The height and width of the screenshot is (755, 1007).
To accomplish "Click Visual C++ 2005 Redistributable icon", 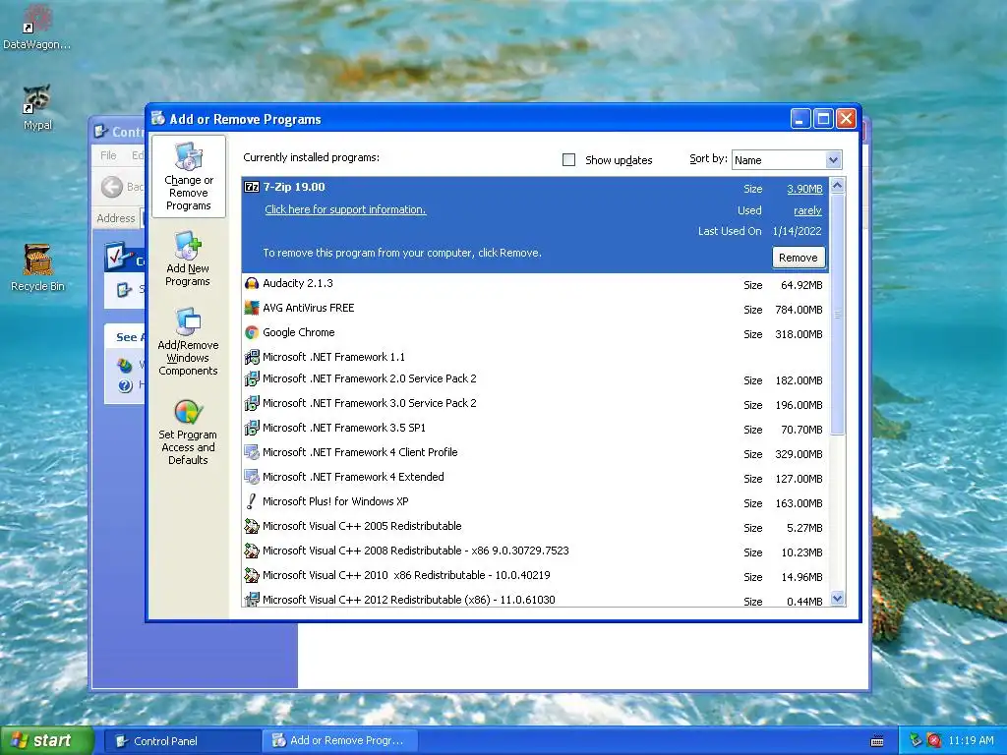I will coord(252,526).
